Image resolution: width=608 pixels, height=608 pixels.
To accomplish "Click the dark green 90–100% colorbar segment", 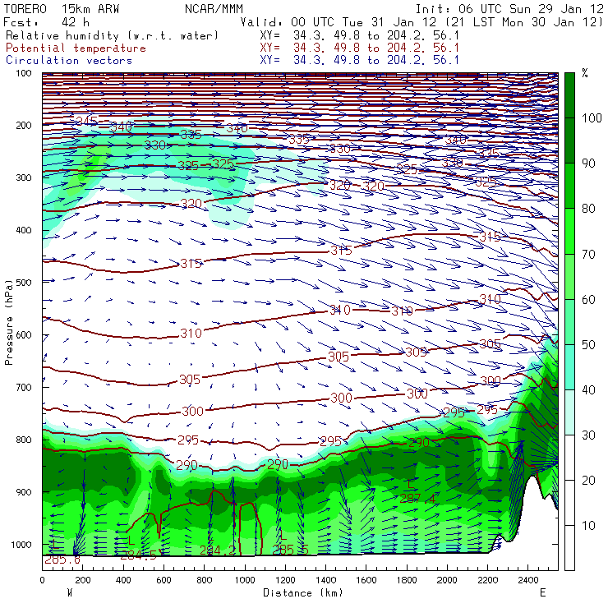I will click(x=569, y=140).
